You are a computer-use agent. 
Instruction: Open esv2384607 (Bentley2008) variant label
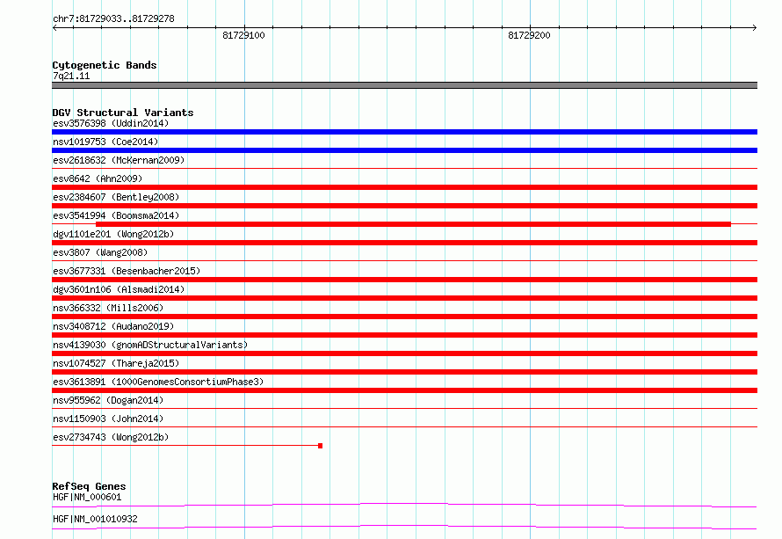point(116,197)
